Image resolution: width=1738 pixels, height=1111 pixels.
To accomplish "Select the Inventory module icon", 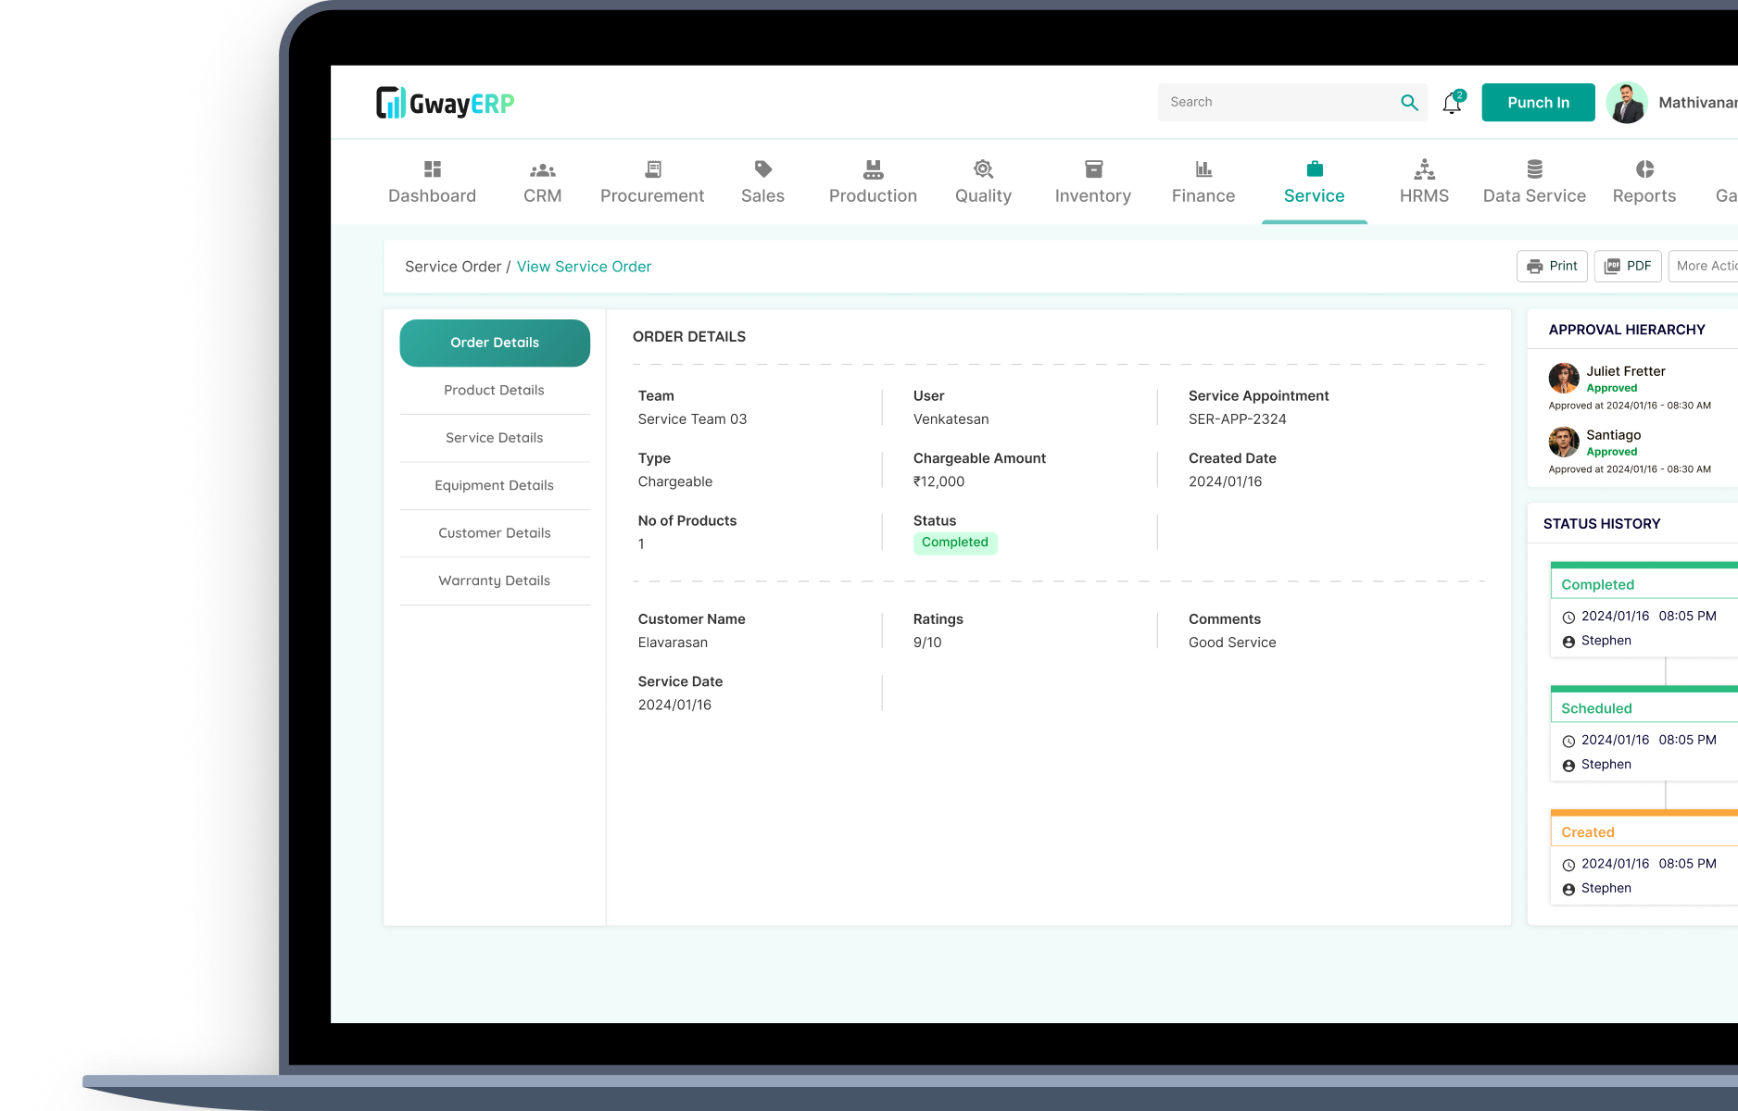I will click(x=1093, y=169).
